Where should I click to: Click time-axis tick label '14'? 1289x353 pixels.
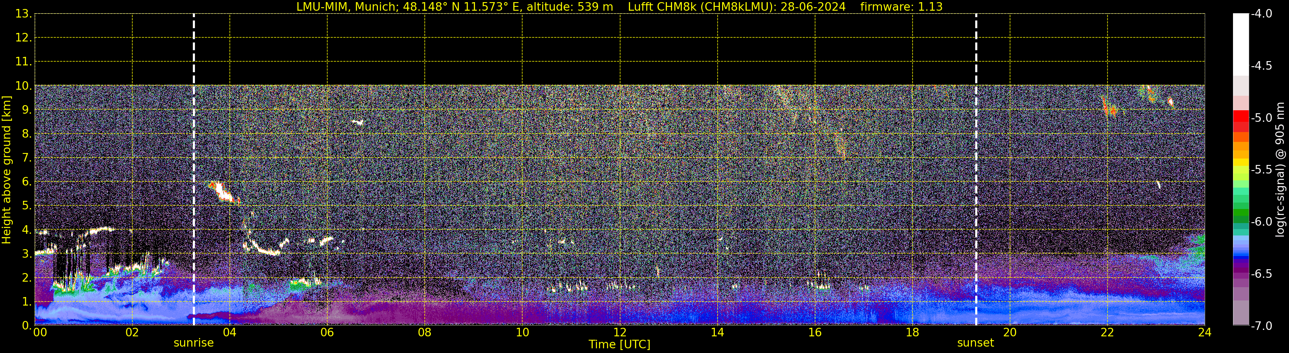[x=717, y=332]
